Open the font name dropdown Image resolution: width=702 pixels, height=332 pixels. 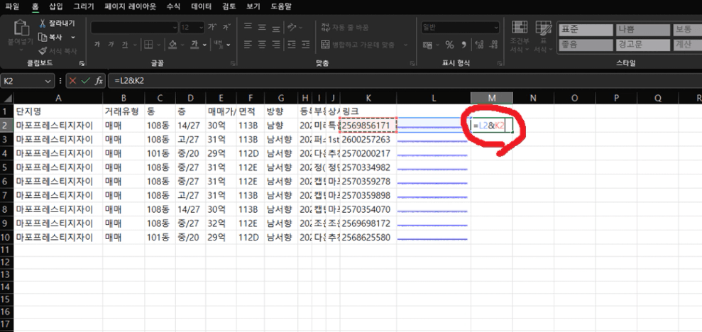click(x=175, y=27)
